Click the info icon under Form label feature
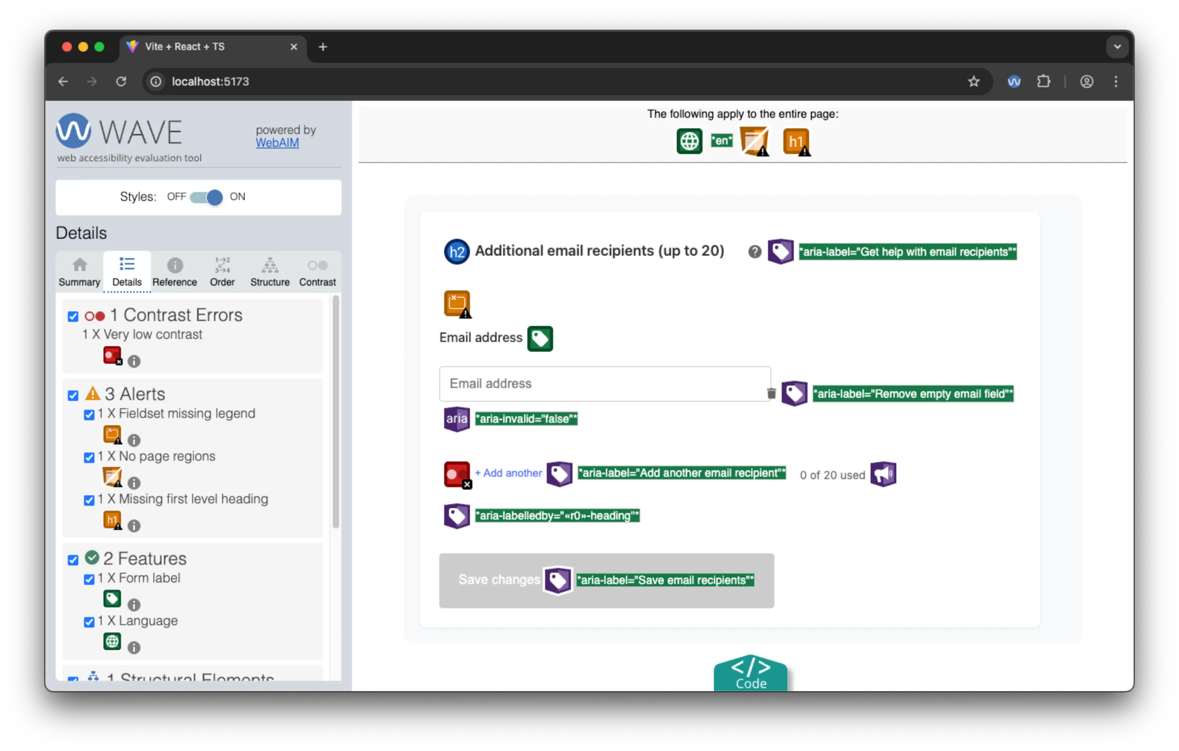 (134, 604)
